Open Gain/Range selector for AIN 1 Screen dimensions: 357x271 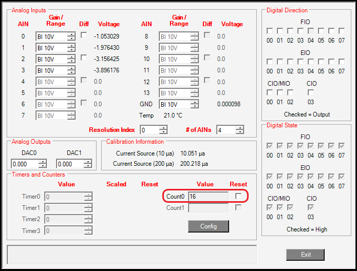tap(71, 48)
